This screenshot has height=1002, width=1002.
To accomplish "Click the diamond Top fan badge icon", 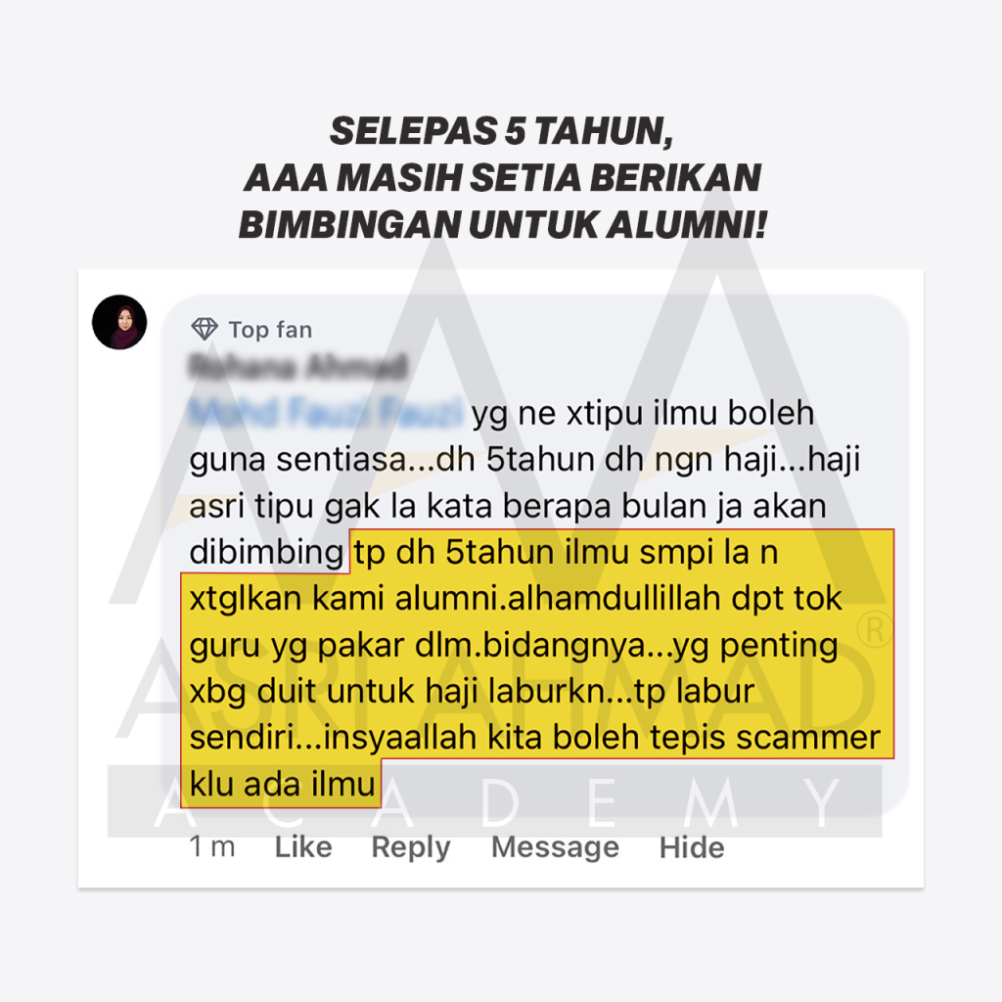I will pyautogui.click(x=205, y=330).
